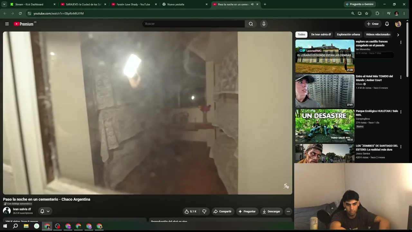This screenshot has height=232, width=412.
Task: Close the Stream - Kick Dashboard tab
Action: 54,5
